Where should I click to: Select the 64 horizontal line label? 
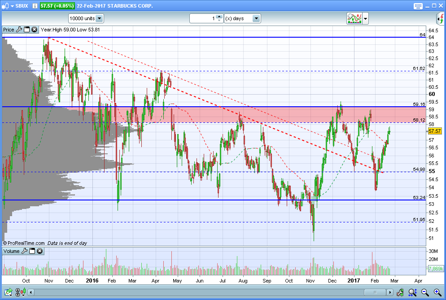point(422,35)
